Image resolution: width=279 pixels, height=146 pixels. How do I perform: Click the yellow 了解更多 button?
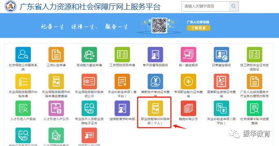199,28
